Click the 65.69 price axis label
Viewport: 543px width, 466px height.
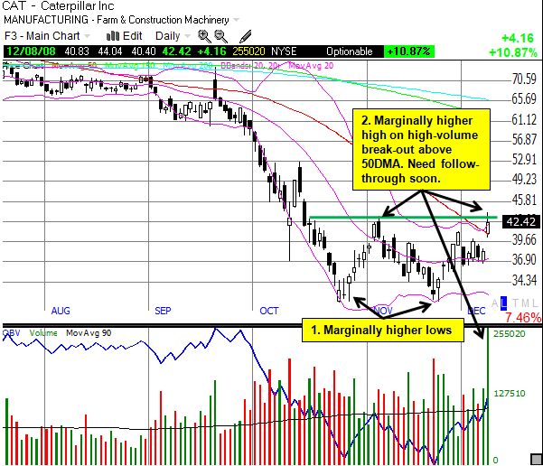524,99
